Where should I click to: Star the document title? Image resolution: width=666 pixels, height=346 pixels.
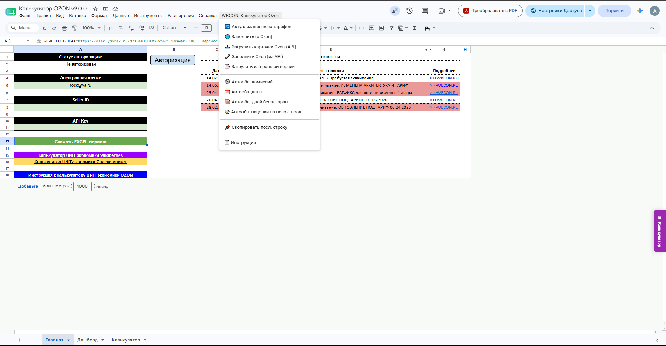click(95, 9)
